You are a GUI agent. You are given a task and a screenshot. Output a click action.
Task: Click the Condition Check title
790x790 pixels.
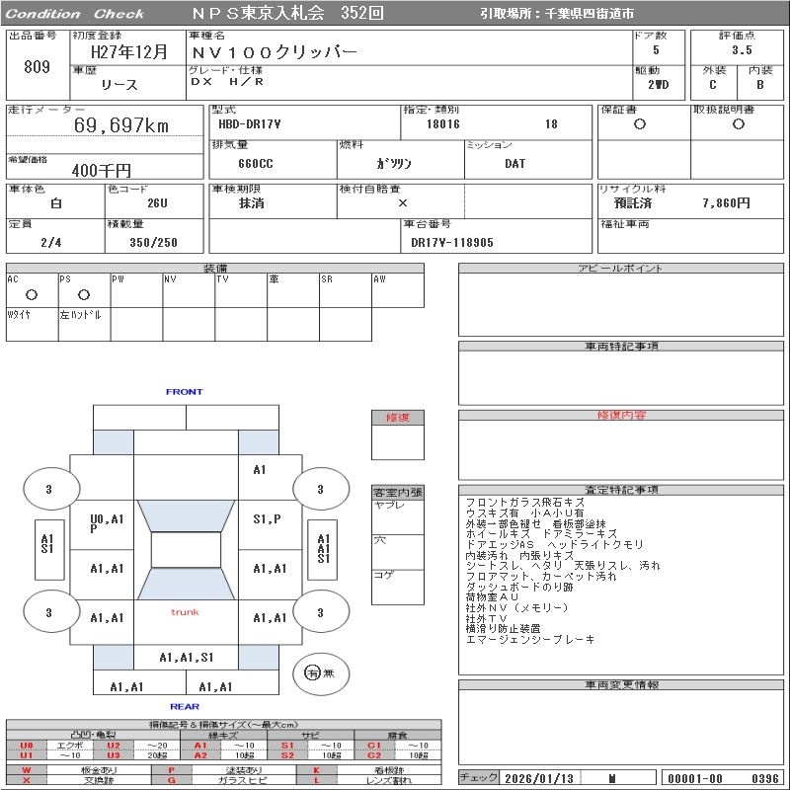pyautogui.click(x=73, y=14)
